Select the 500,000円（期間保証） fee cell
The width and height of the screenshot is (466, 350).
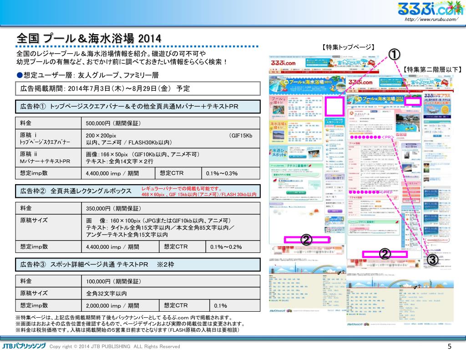point(171,123)
